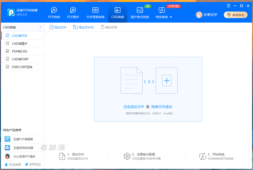The width and height of the screenshot is (253, 170).
Task: Maximize the application window
Action: click(241, 6)
